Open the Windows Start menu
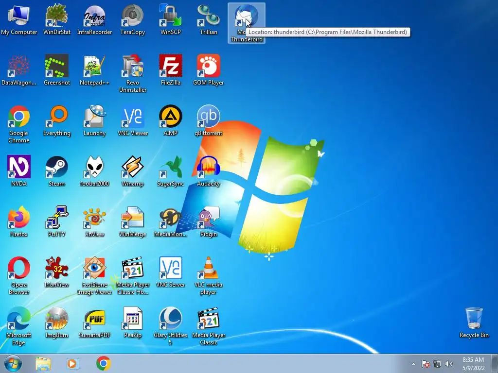Image resolution: width=498 pixels, height=373 pixels. (x=13, y=363)
